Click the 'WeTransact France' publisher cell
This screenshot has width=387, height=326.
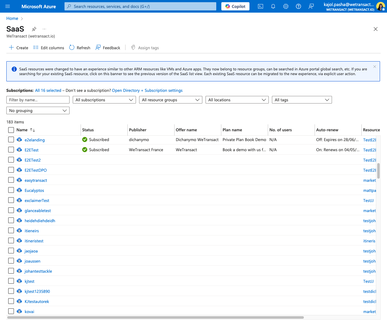click(x=146, y=150)
